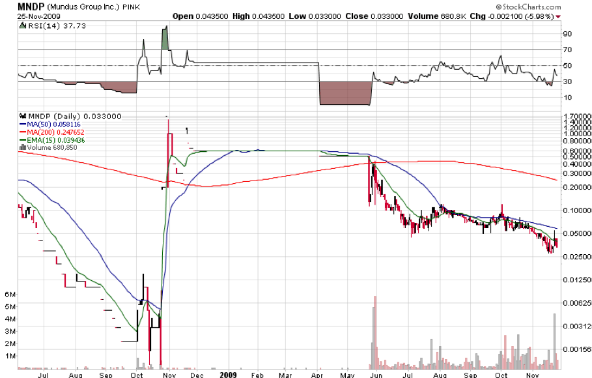This screenshot has height=378, width=592.
Task: Click the green overbought RSI peak above 70
Action: click(165, 38)
